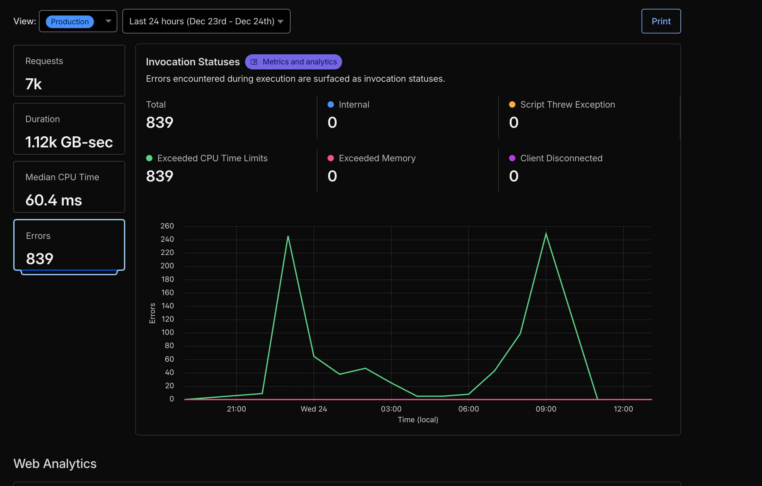The height and width of the screenshot is (486, 762).
Task: Click the book icon in Metrics badge
Action: coord(254,62)
